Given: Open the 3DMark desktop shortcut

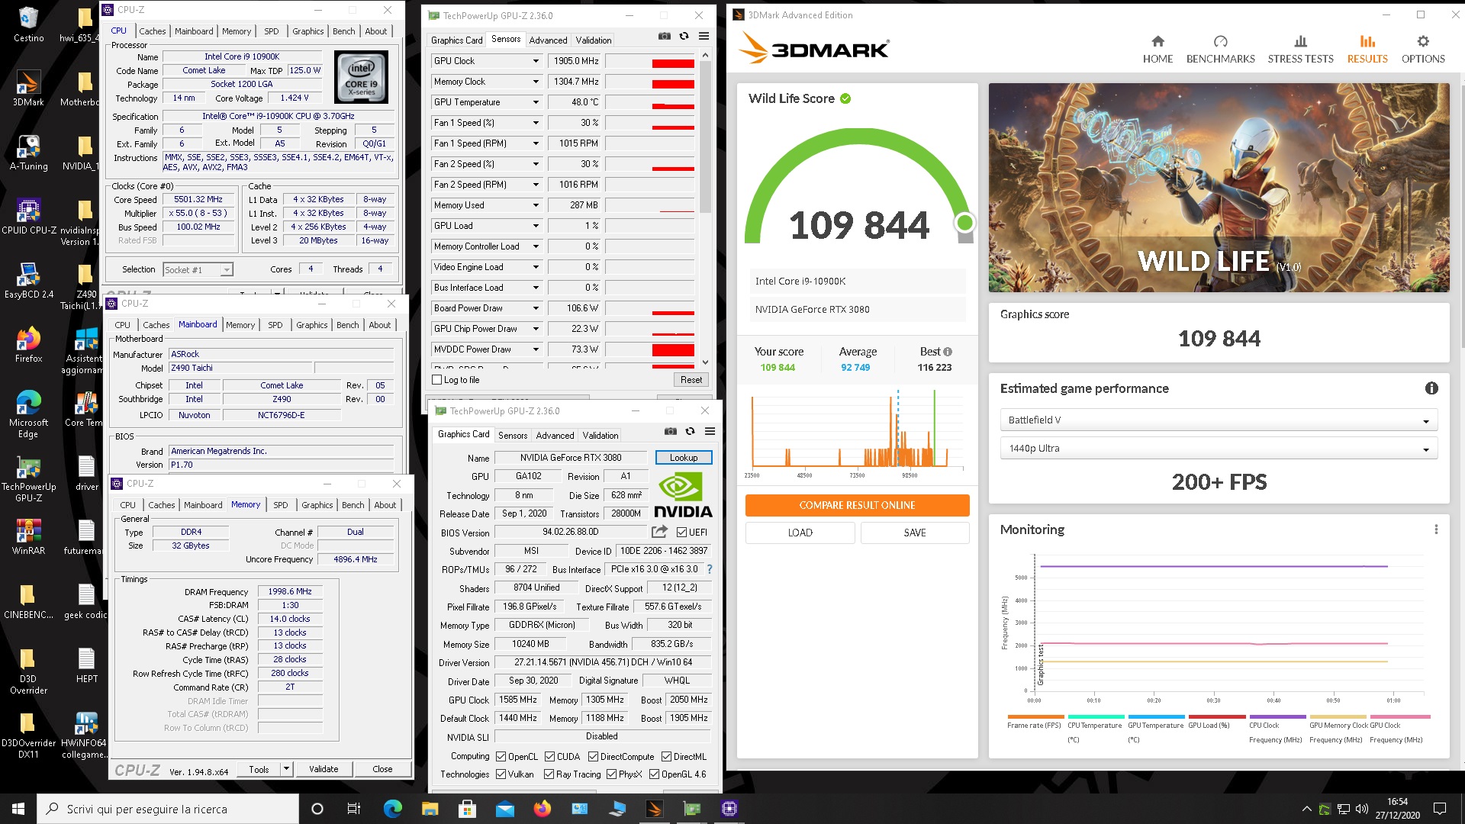Looking at the screenshot, I should (28, 88).
